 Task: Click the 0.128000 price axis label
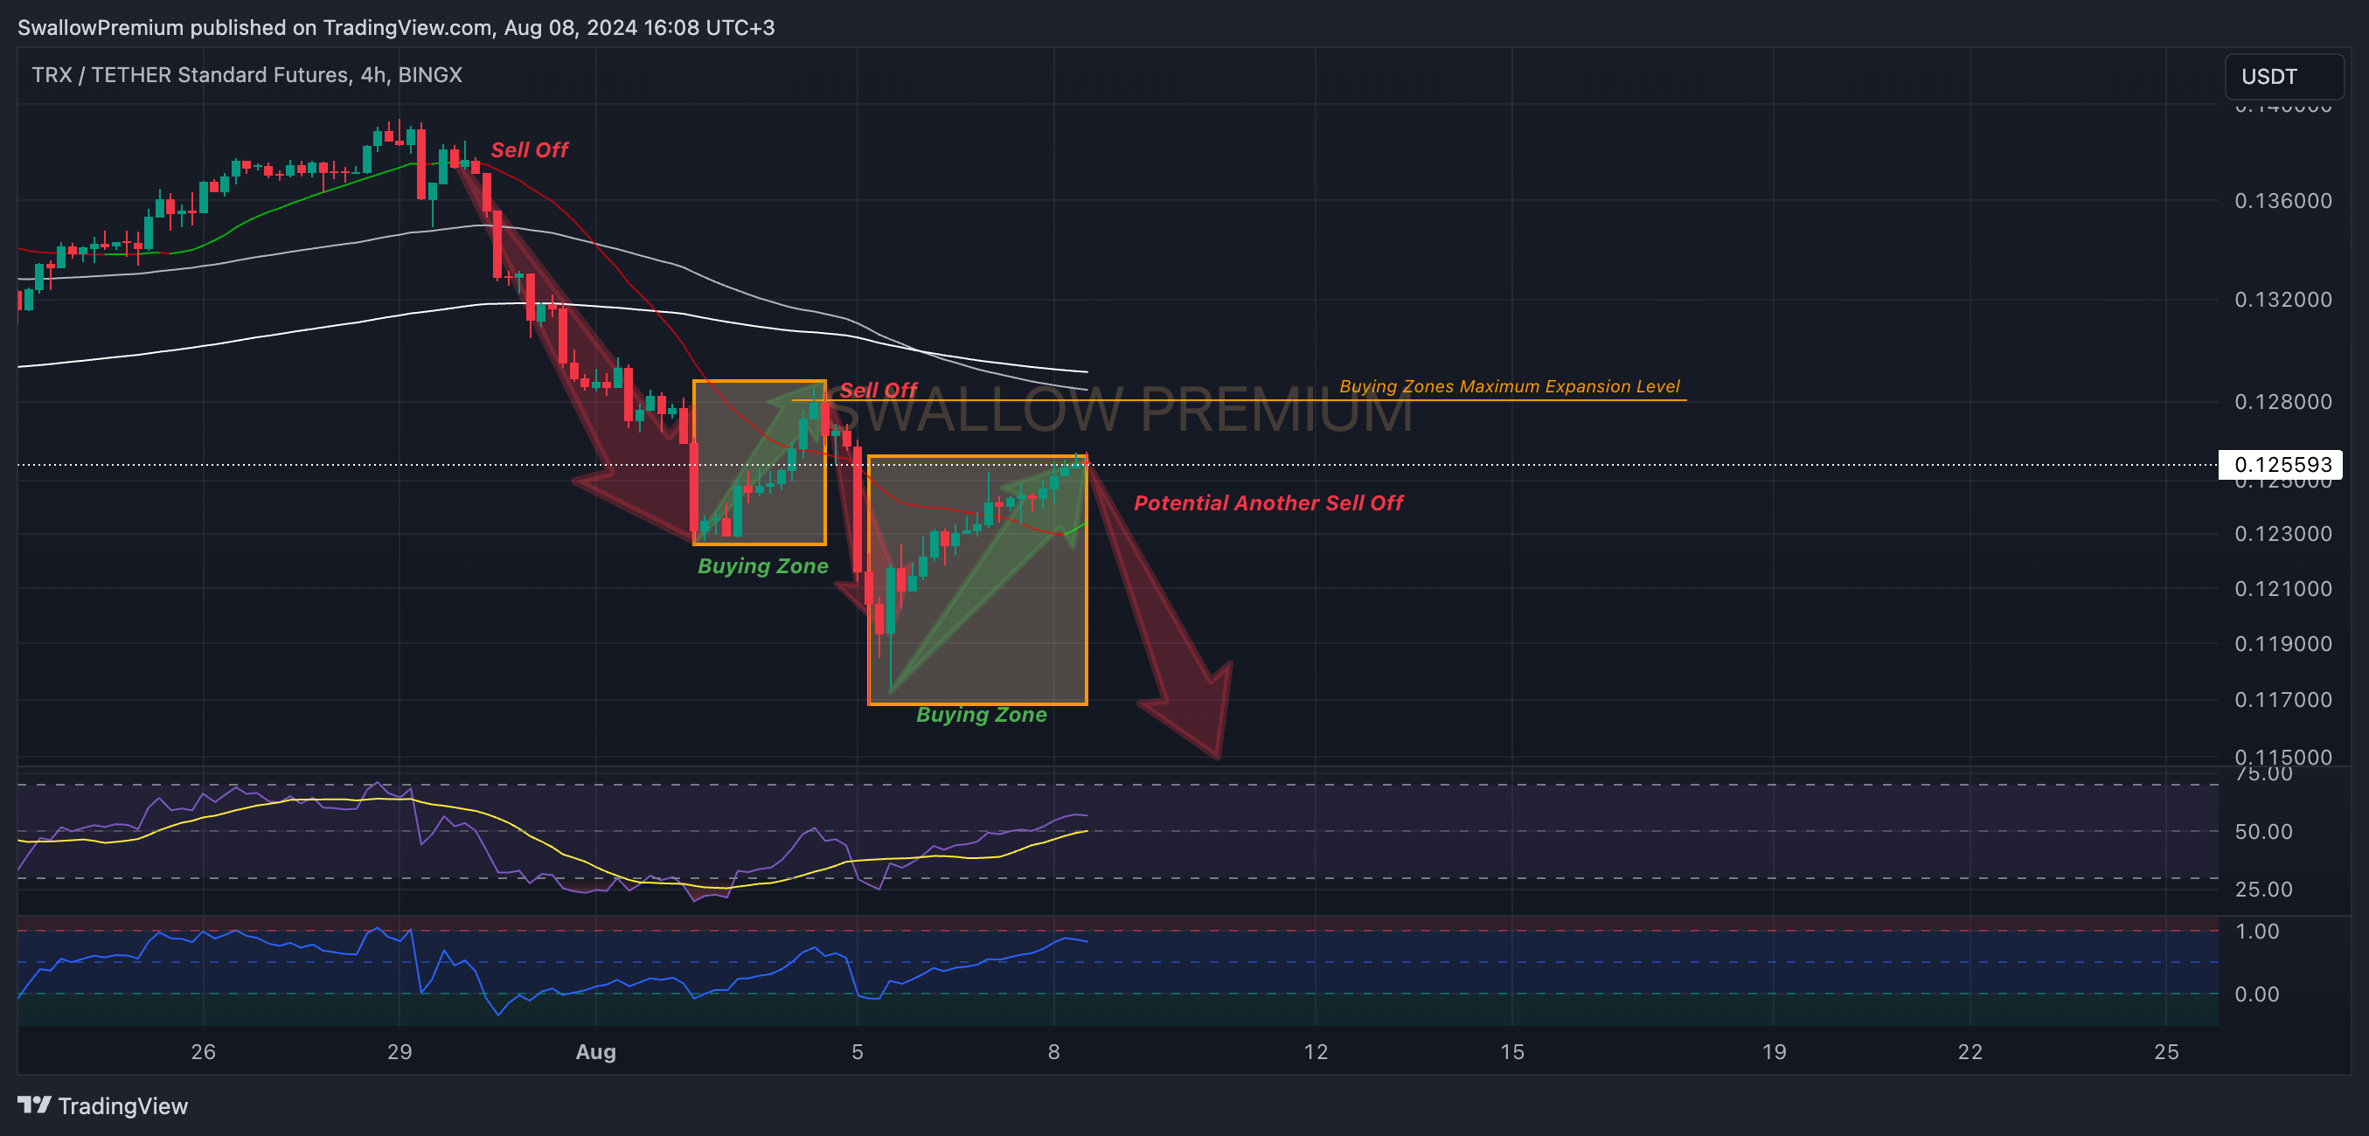click(x=2283, y=402)
